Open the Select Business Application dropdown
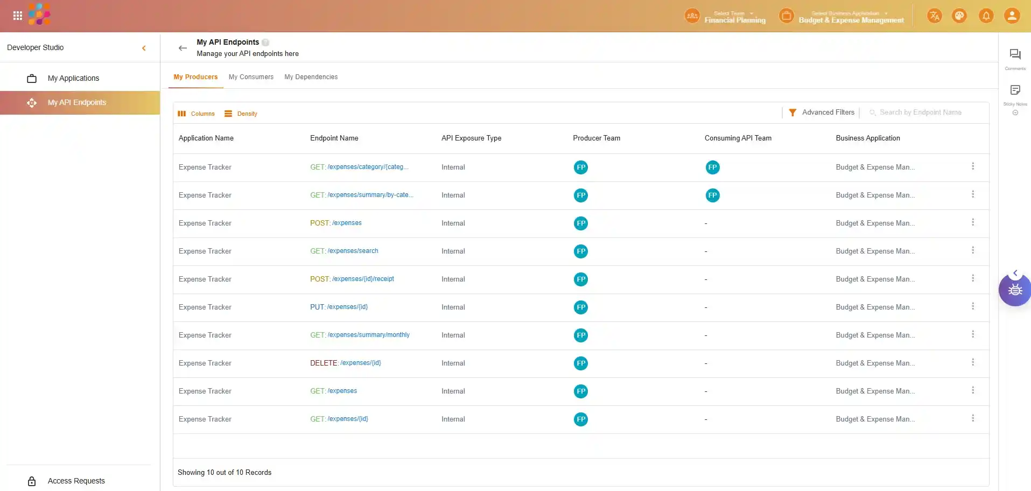 click(x=851, y=16)
